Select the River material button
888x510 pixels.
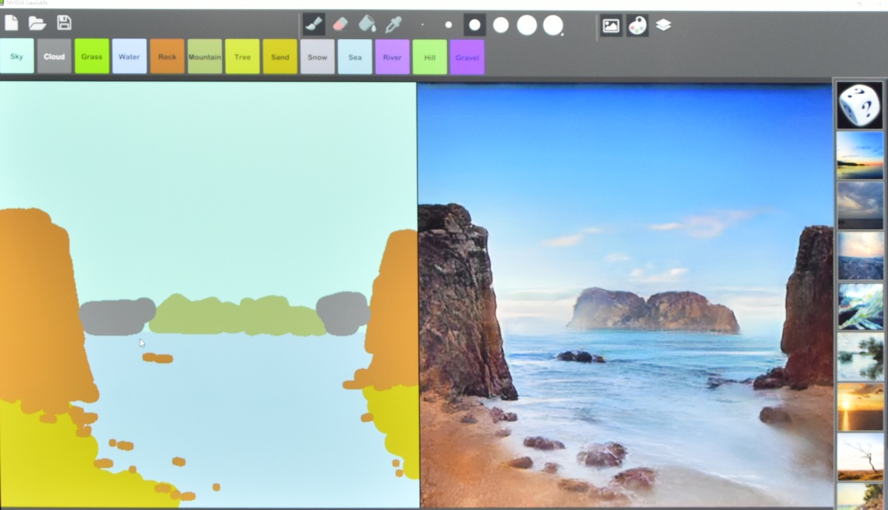(x=392, y=58)
